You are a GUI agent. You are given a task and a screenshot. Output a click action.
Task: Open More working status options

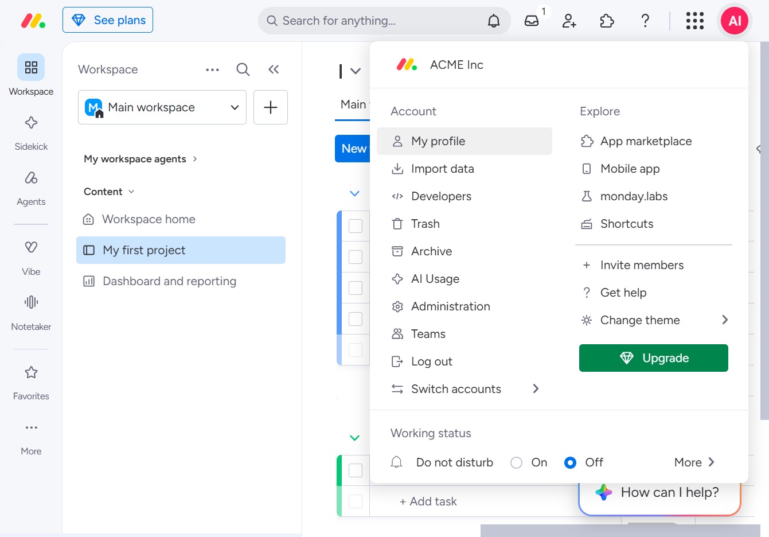point(694,462)
